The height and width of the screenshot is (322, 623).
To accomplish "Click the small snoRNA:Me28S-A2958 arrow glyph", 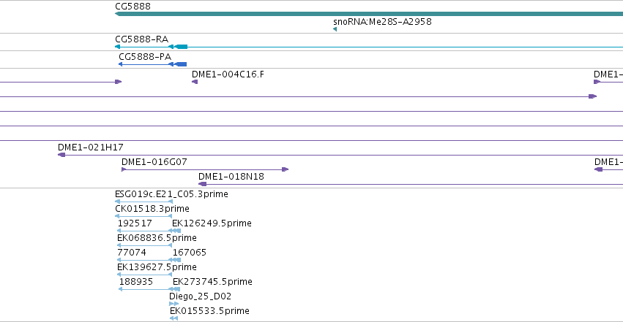I will point(335,29).
